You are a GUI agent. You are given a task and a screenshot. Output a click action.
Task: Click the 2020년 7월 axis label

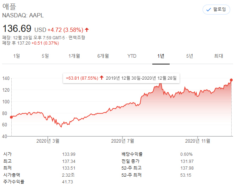[x=123, y=141]
